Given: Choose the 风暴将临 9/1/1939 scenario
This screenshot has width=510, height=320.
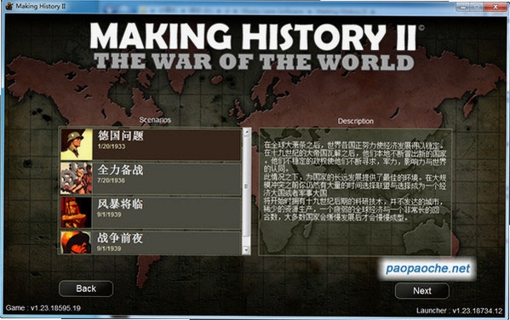Looking at the screenshot, I should (151, 213).
